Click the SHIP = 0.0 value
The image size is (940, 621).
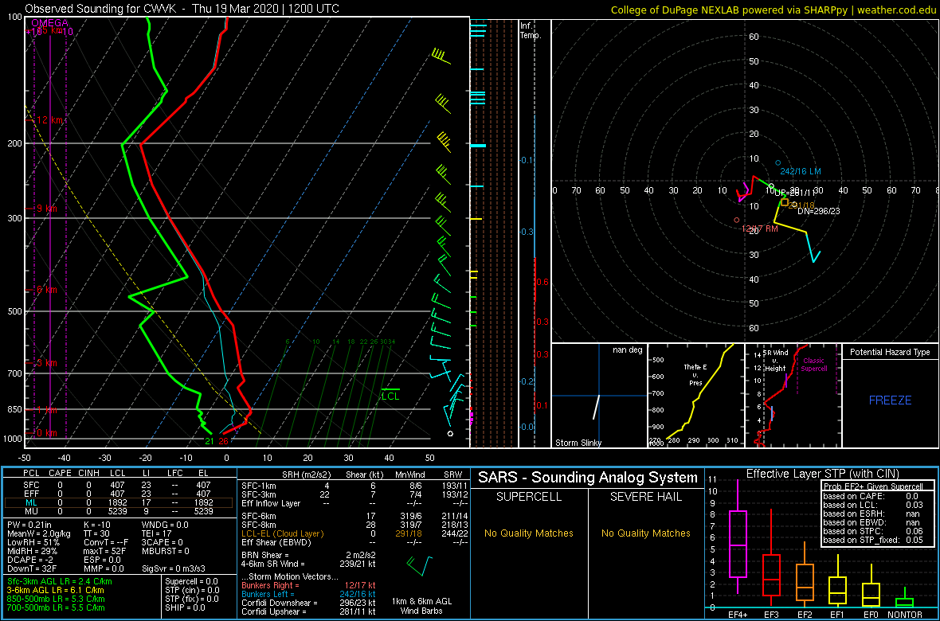[186, 607]
